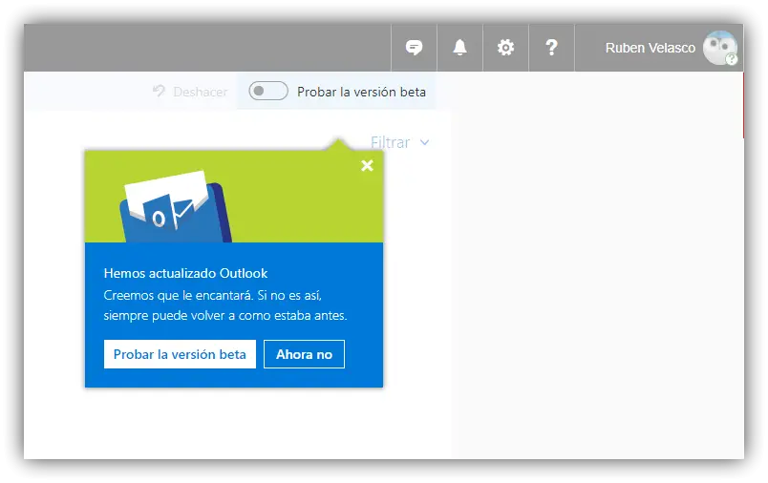Close the Outlook update popup
This screenshot has height=483, width=768.
pos(367,166)
